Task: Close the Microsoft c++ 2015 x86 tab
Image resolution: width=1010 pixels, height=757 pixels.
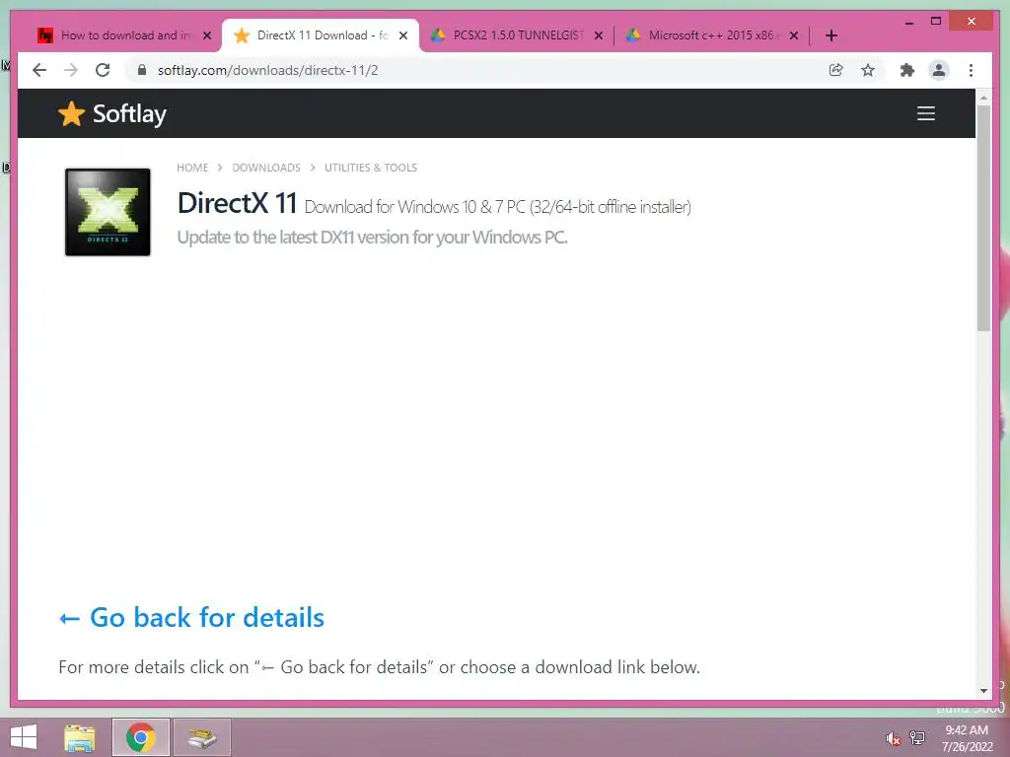Action: (x=794, y=35)
